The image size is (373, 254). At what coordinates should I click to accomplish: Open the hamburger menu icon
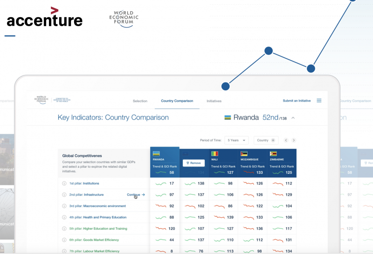319,101
